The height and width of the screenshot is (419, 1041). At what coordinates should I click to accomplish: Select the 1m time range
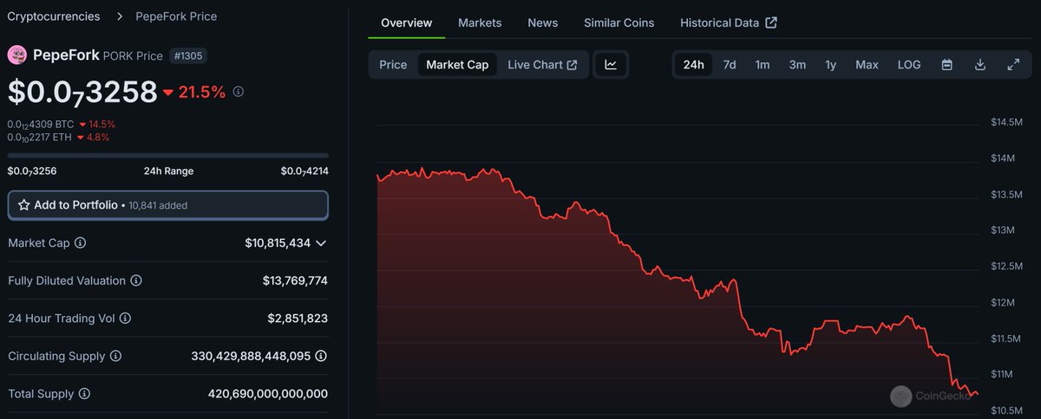(763, 65)
